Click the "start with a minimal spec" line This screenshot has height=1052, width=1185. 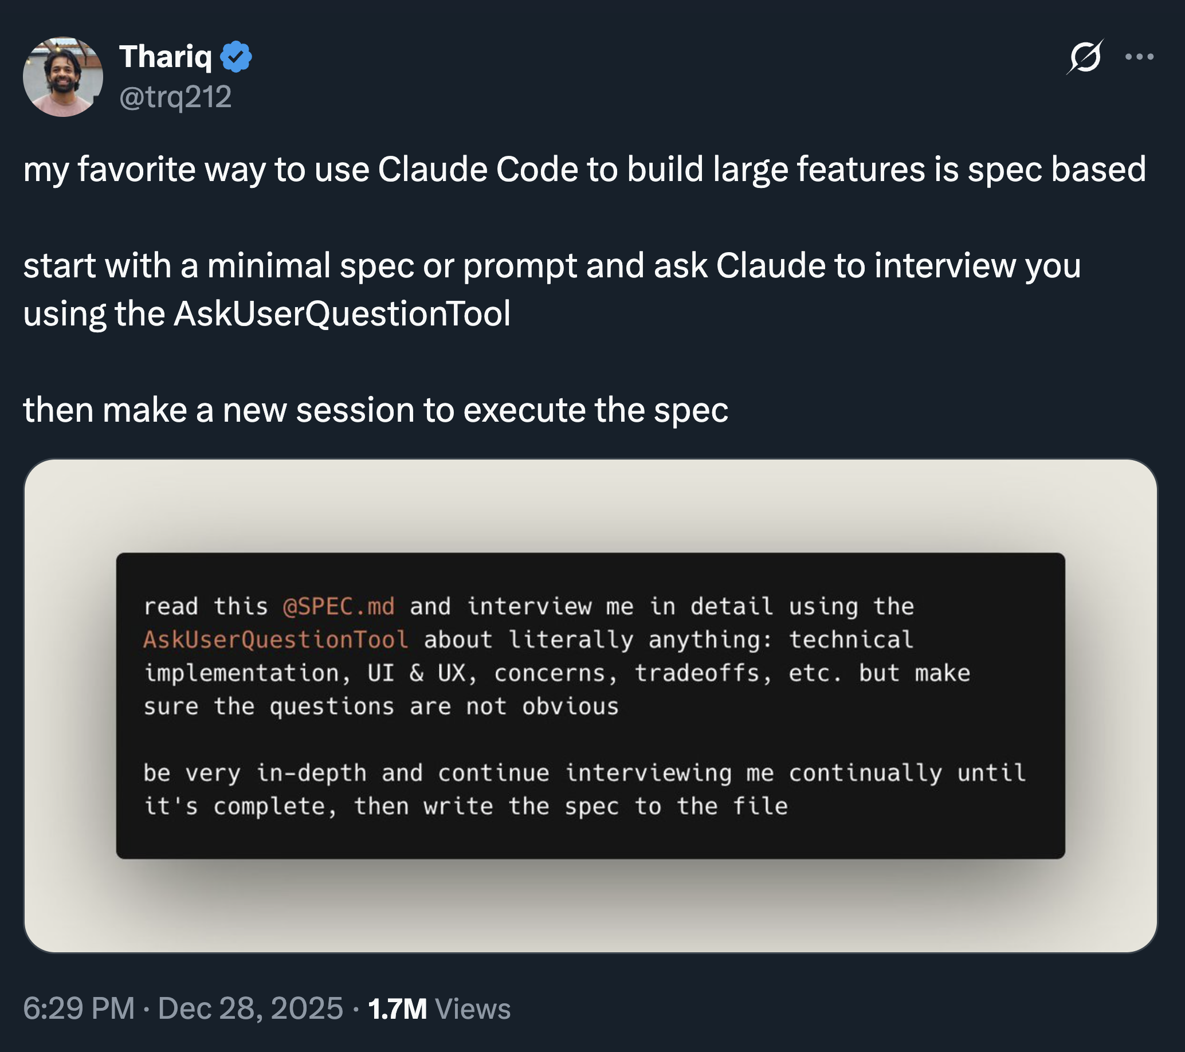coord(552,265)
